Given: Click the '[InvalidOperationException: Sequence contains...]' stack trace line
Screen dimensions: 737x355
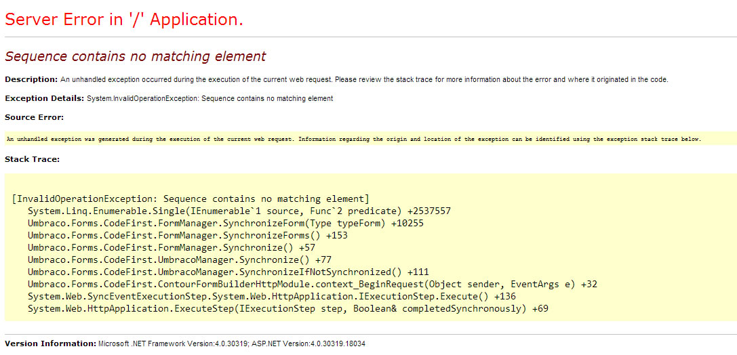Looking at the screenshot, I should pyautogui.click(x=191, y=199).
